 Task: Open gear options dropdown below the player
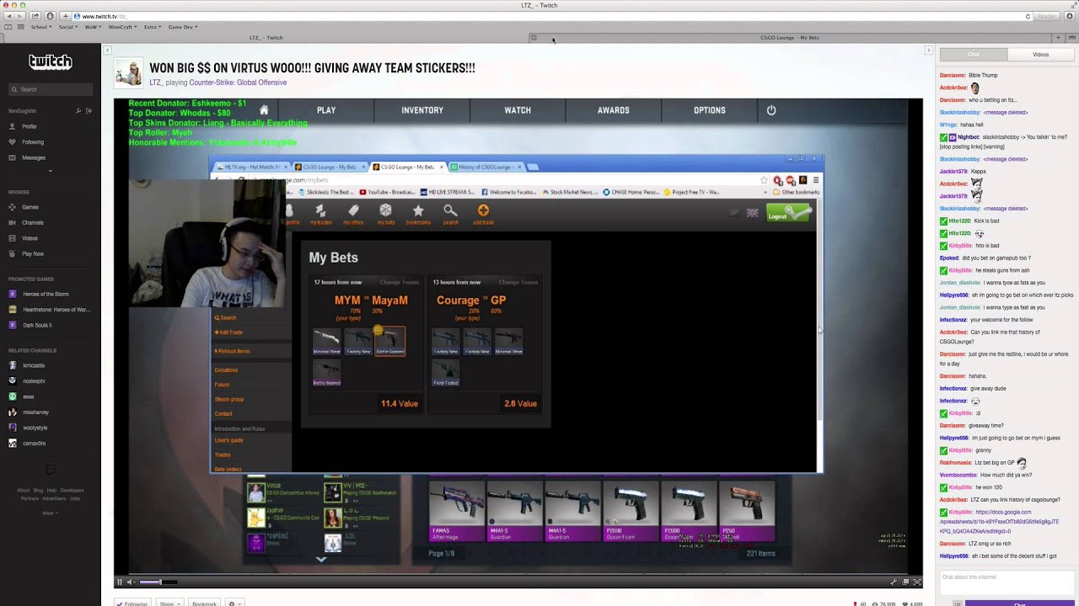(235, 603)
